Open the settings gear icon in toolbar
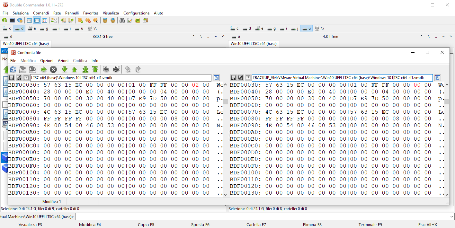The image size is (455, 228). pyautogui.click(x=20, y=20)
